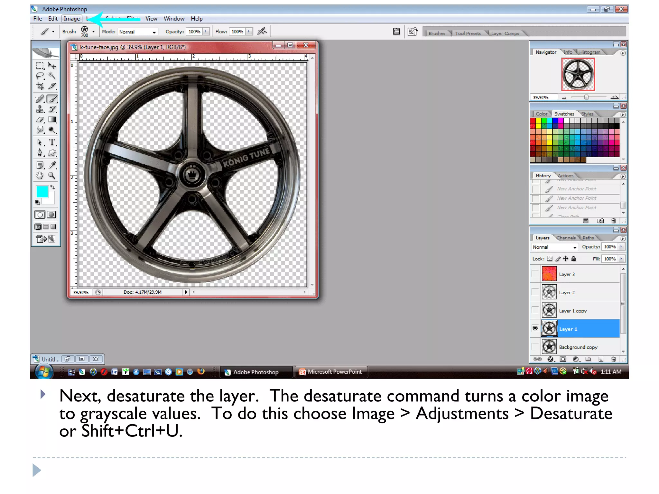Image resolution: width=659 pixels, height=494 pixels.
Task: Select the Eraser tool
Action: pyautogui.click(x=40, y=120)
